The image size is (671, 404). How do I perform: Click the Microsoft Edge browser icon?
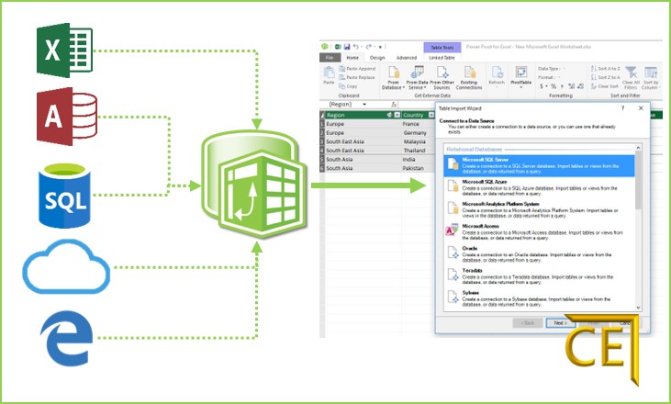[x=66, y=338]
